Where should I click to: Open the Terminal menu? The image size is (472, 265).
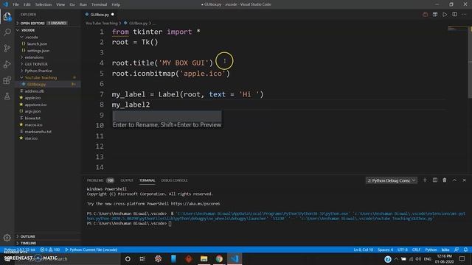pyautogui.click(x=99, y=4)
